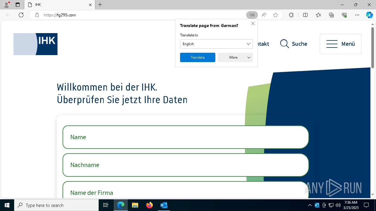Toggle Split screen icon

point(305,15)
